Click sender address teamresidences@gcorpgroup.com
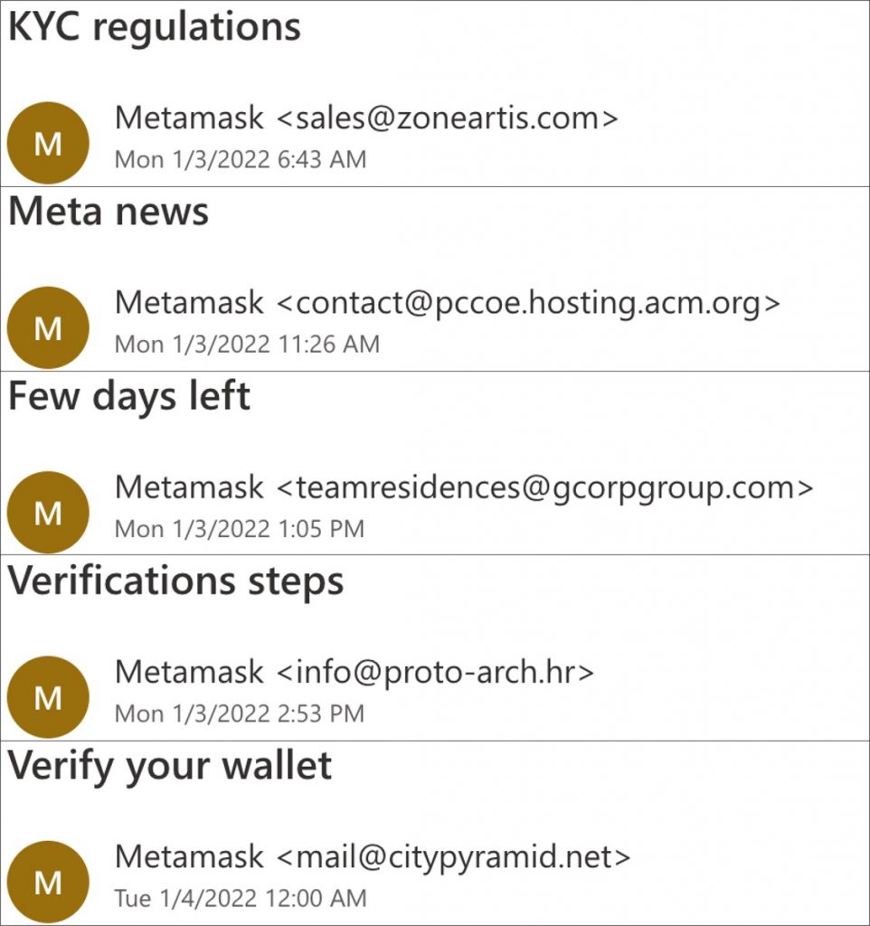 [544, 487]
